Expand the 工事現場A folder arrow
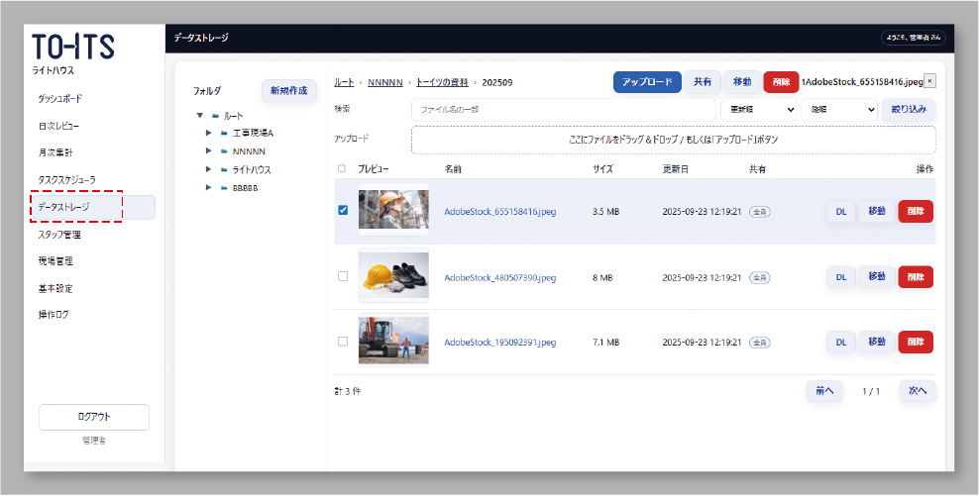Viewport: 979px width, 496px height. pyautogui.click(x=208, y=133)
